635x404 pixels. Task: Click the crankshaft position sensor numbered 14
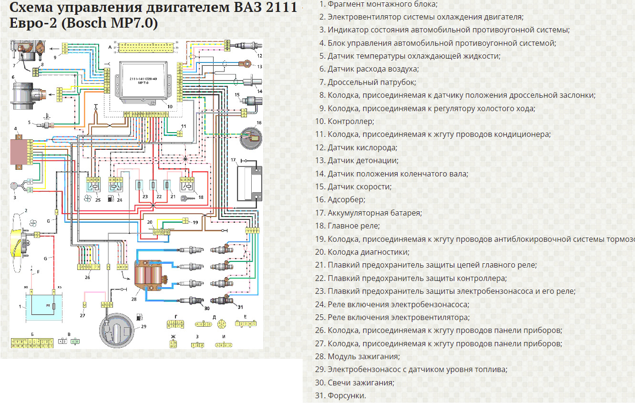pyautogui.click(x=253, y=81)
